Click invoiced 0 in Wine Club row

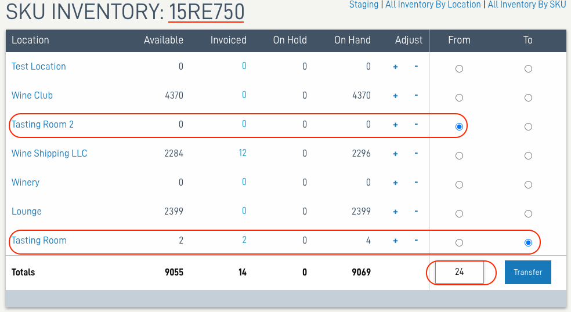click(244, 95)
